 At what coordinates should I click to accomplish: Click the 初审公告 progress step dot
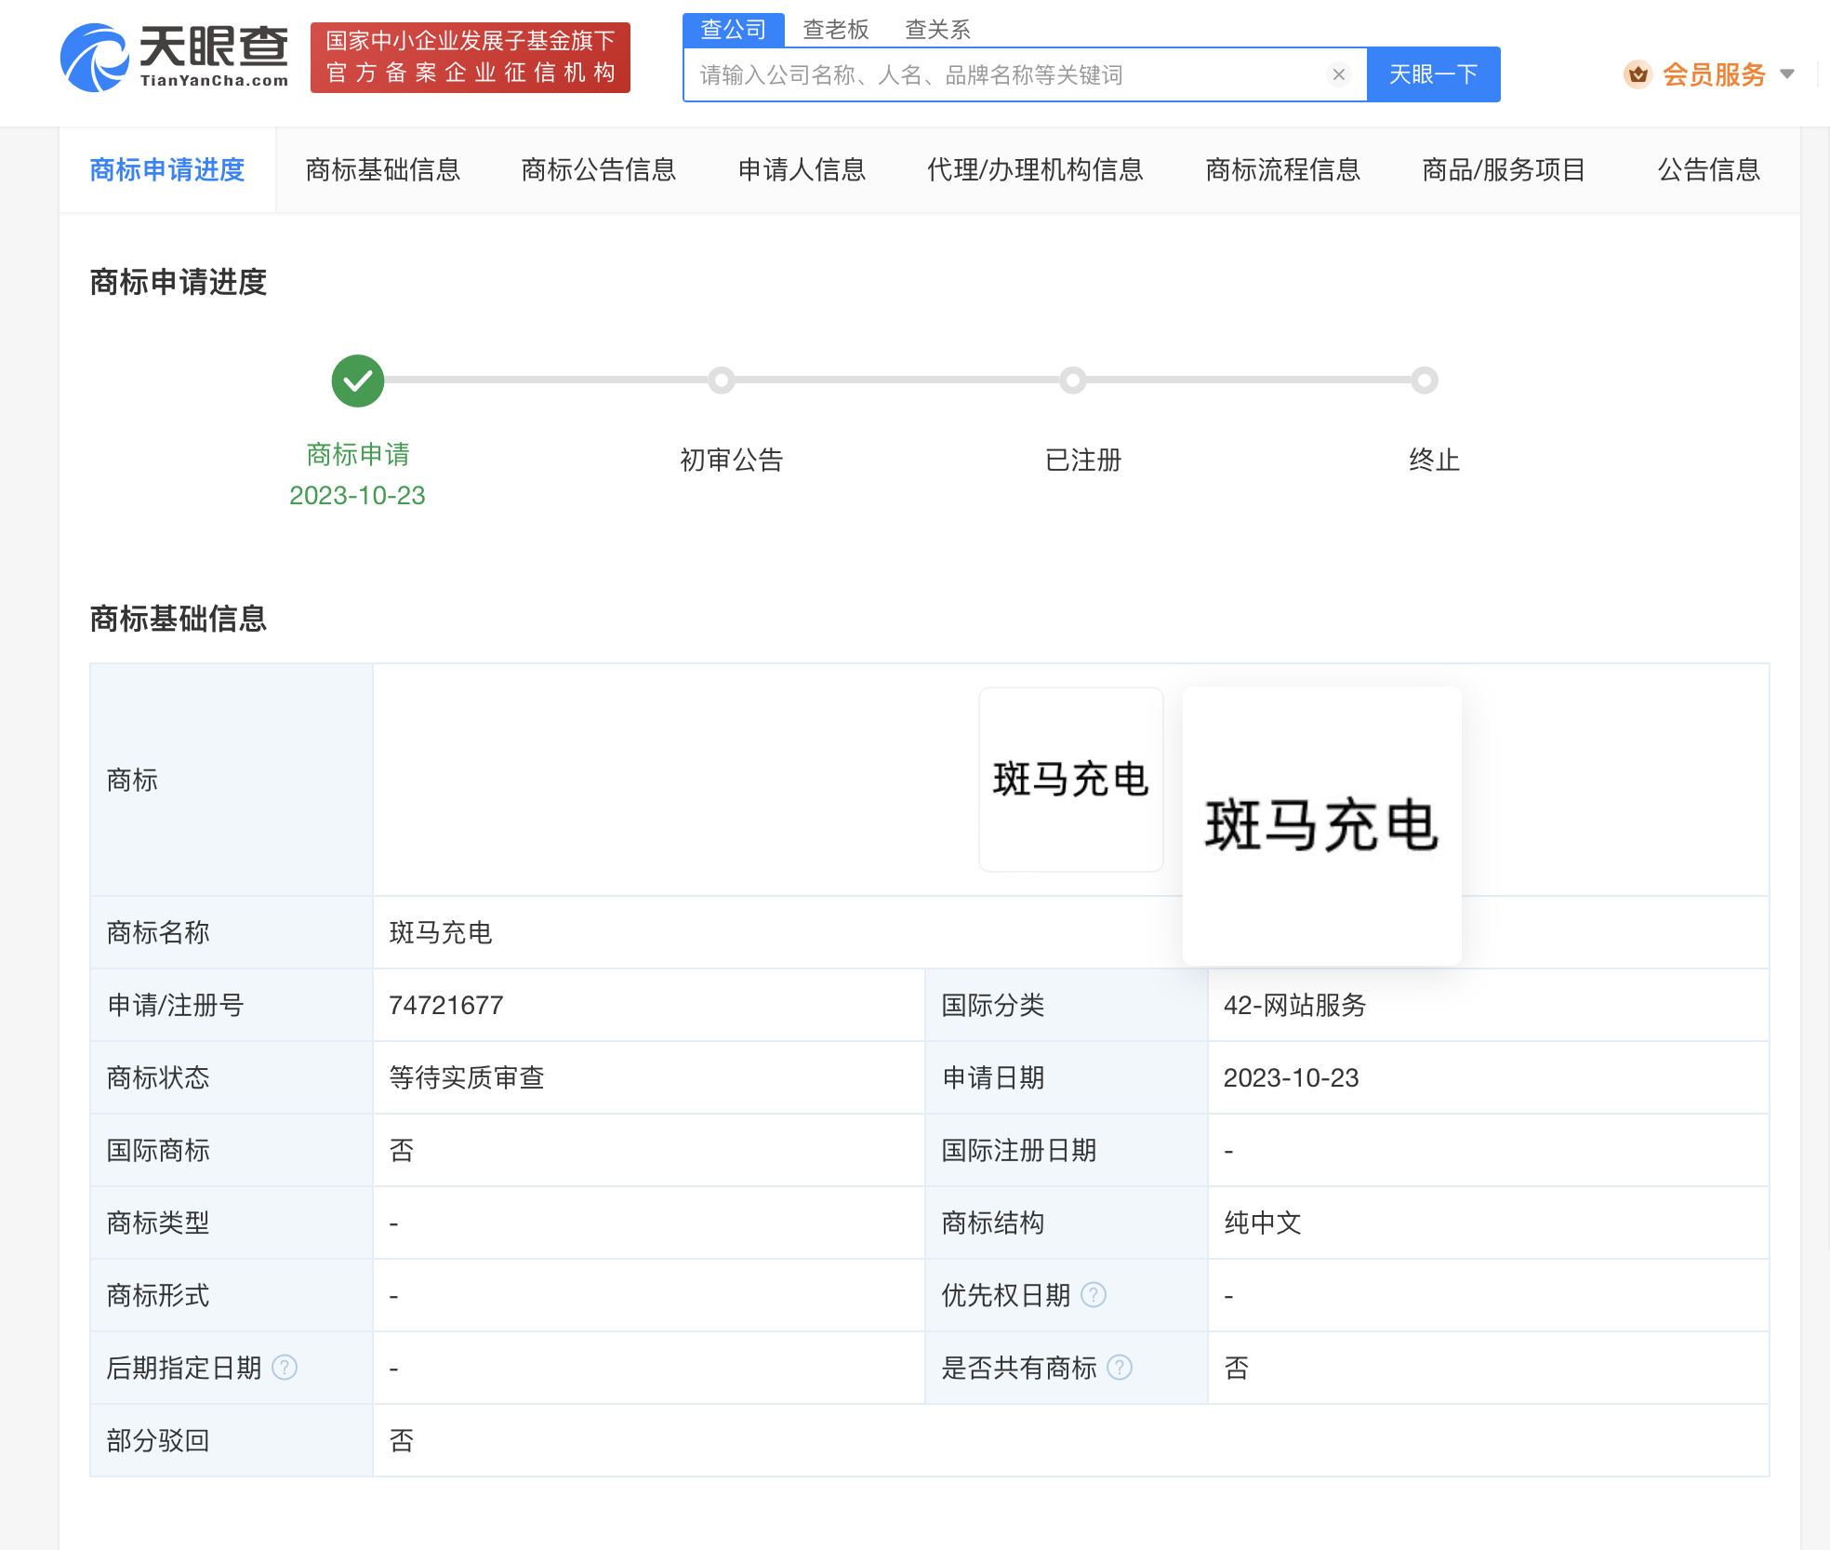pyautogui.click(x=722, y=381)
